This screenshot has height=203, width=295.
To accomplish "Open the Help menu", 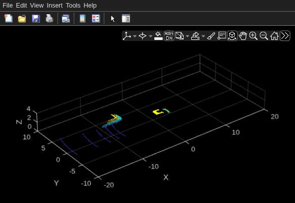I will coord(90,6).
